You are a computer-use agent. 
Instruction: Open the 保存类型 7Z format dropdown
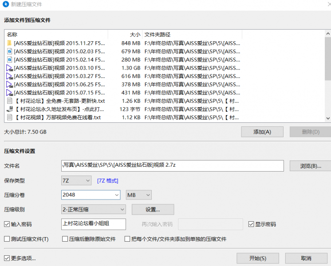point(76,180)
